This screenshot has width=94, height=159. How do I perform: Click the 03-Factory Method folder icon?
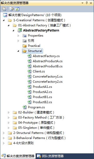tap(15, 118)
